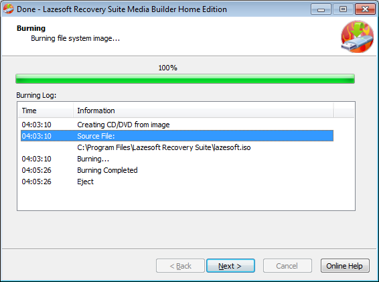Image resolution: width=379 pixels, height=282 pixels.
Task: Select the 'Creating CD/DVD from image' log row
Action: pos(177,125)
